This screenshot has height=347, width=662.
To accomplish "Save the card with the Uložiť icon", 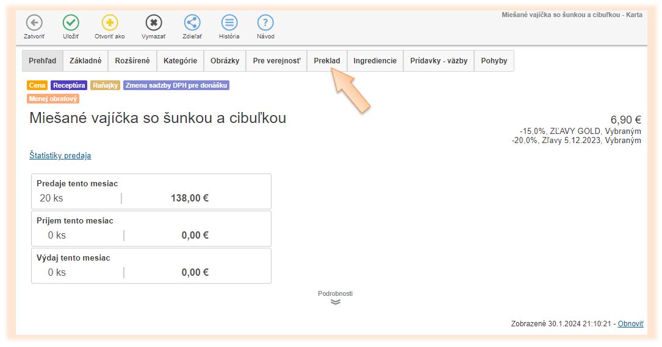I will pyautogui.click(x=71, y=23).
